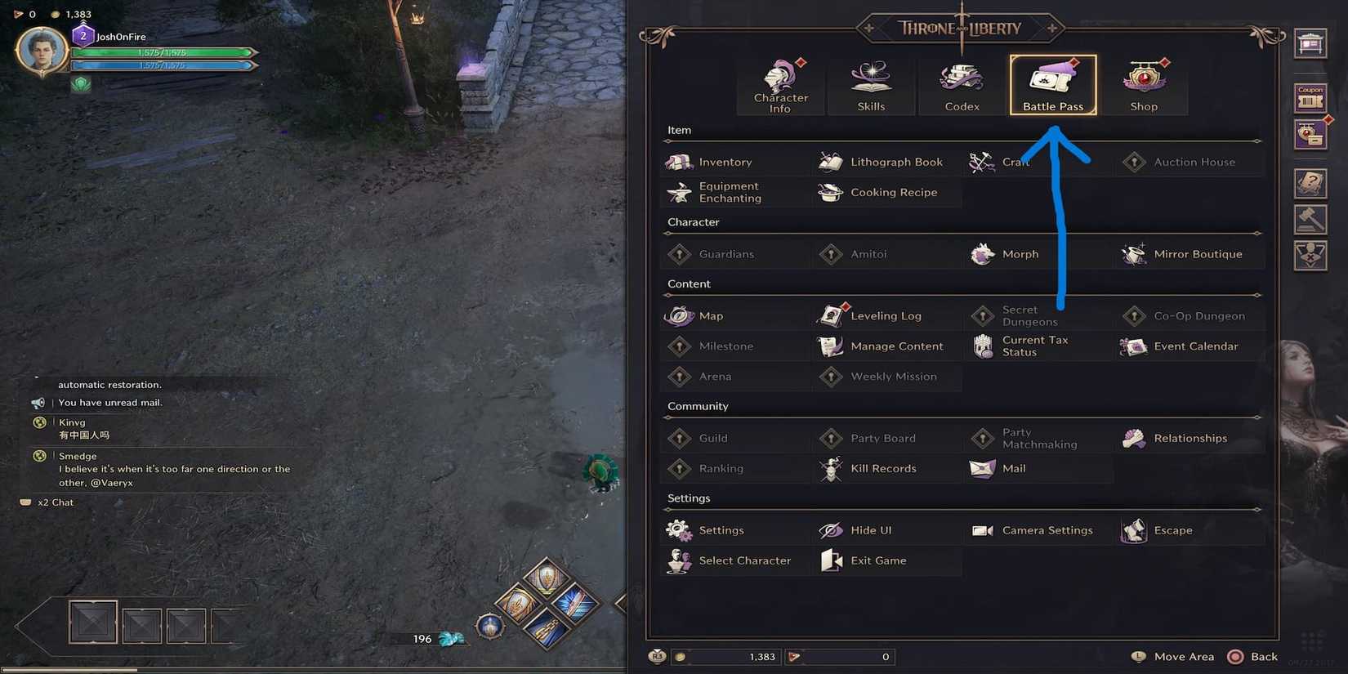1348x674 pixels.
Task: Click the player health bar
Action: point(163,52)
